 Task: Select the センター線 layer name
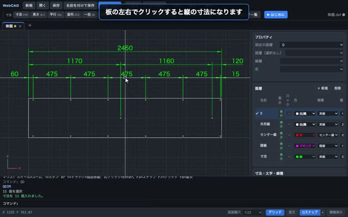pos(268,135)
